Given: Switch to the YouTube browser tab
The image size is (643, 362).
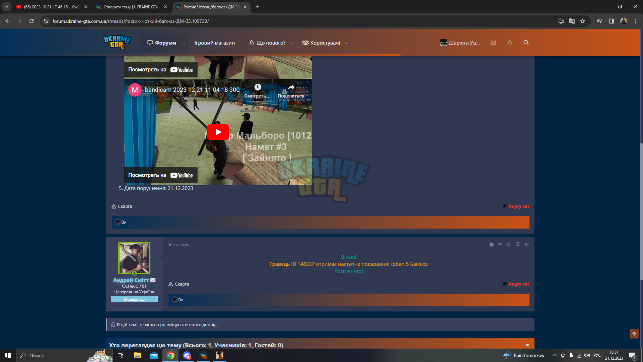Looking at the screenshot, I should coord(52,7).
